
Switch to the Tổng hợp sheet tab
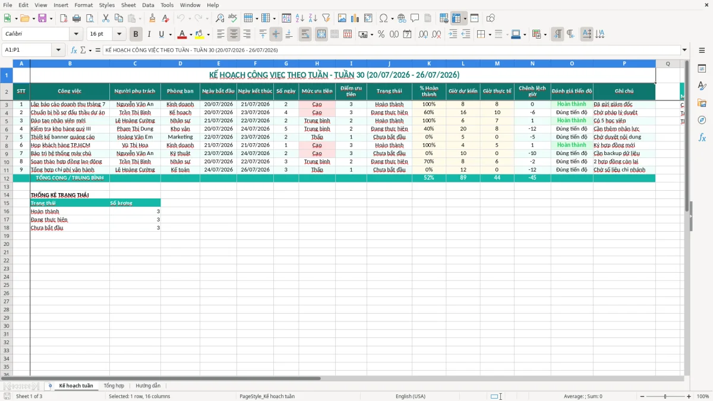114,386
